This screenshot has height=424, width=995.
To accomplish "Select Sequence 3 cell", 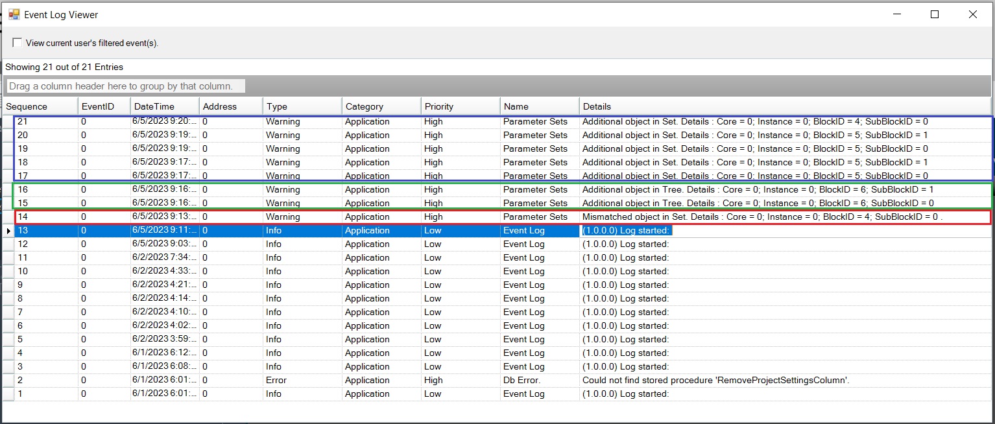I will pos(46,366).
